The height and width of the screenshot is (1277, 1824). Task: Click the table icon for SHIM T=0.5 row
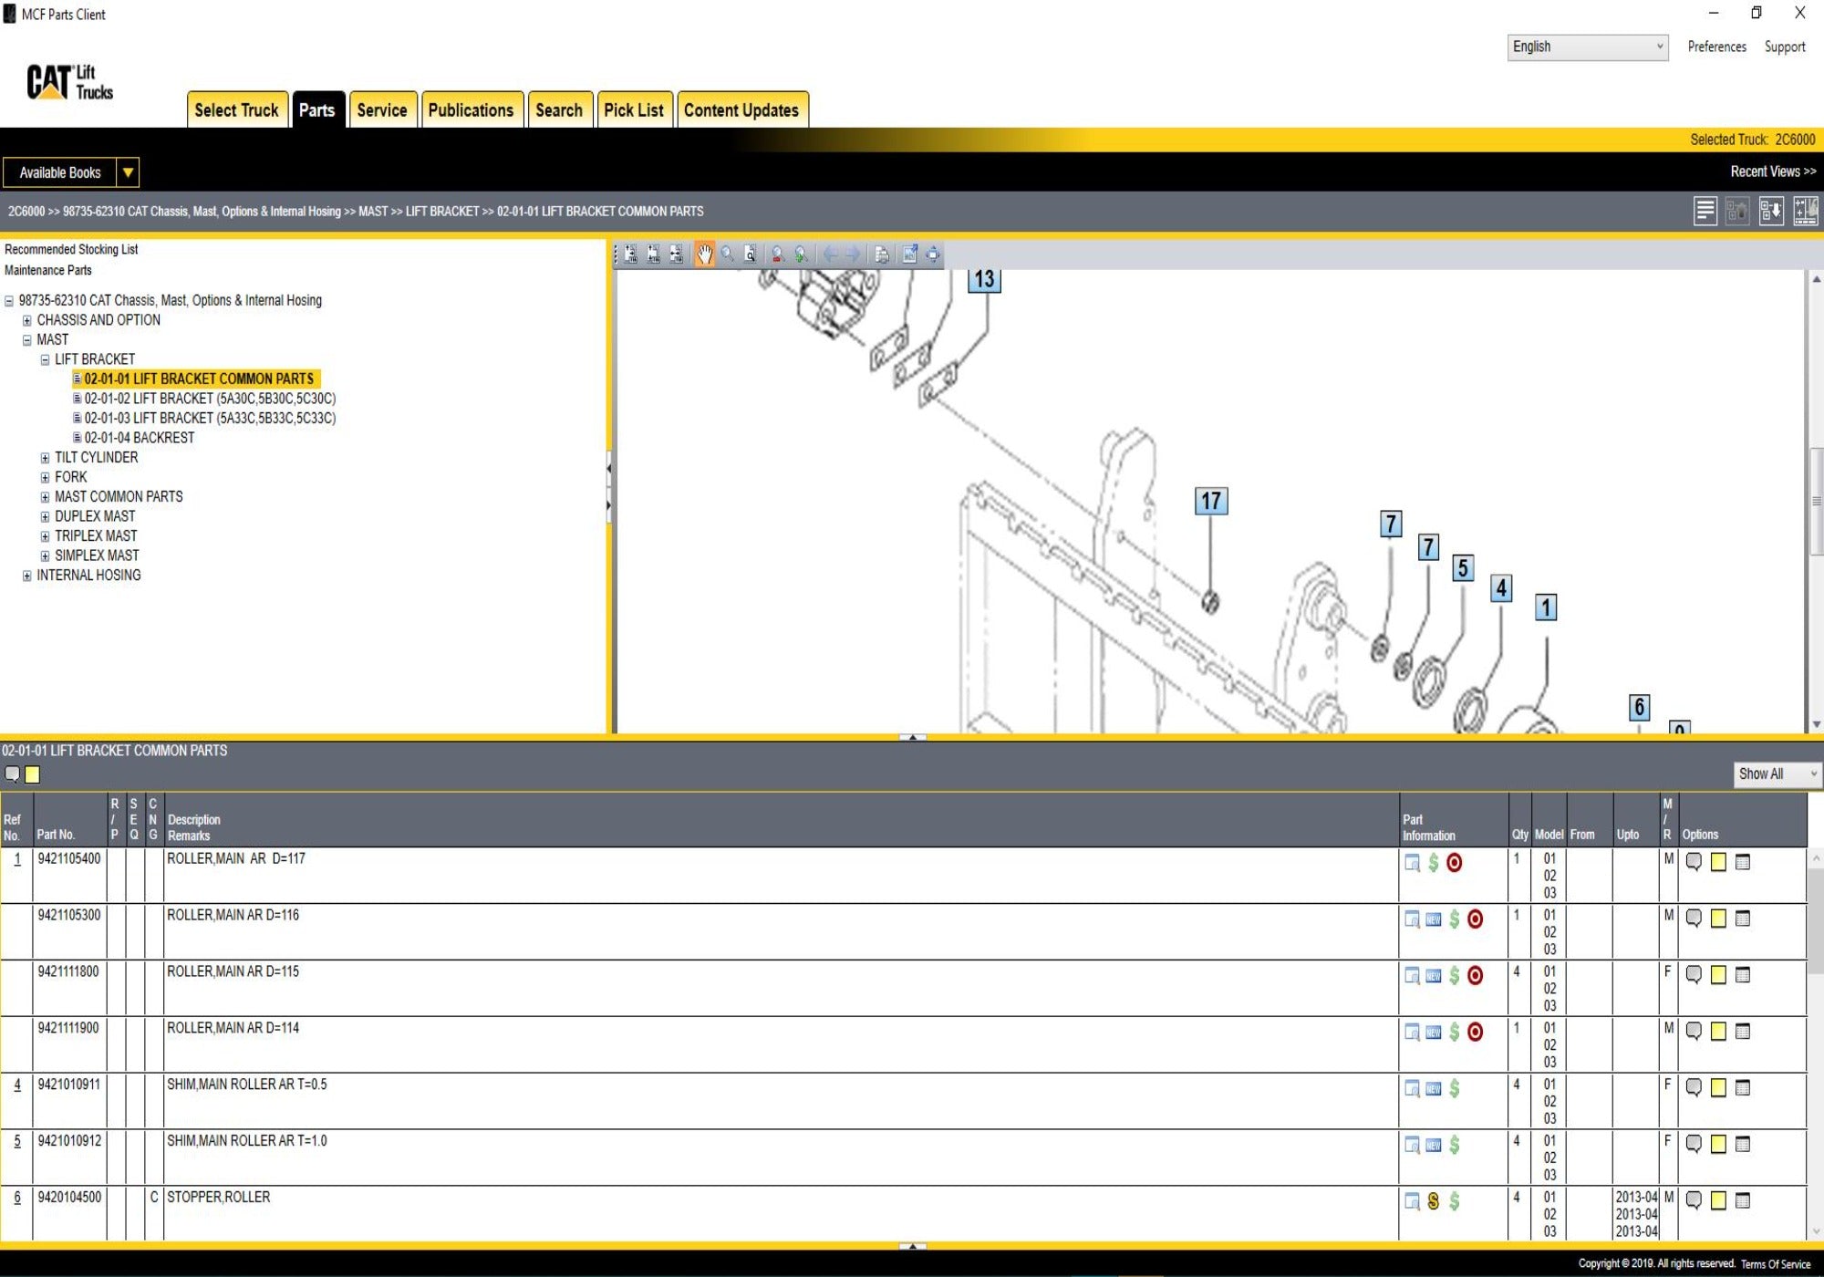(x=1742, y=1087)
